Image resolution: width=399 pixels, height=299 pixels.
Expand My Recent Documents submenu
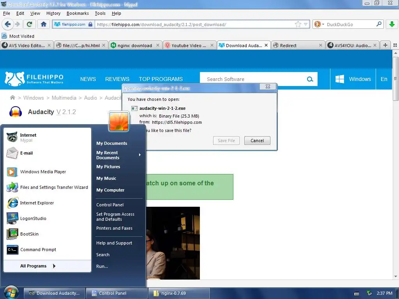click(118, 155)
